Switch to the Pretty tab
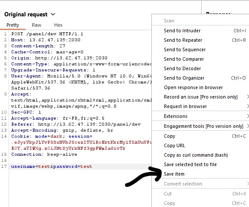Viewport: 249px width, 207px height. pyautogui.click(x=13, y=25)
